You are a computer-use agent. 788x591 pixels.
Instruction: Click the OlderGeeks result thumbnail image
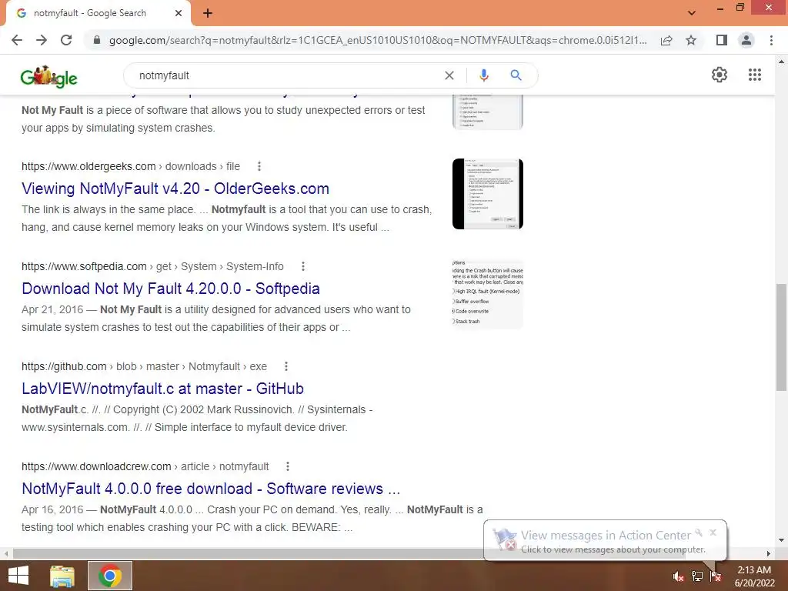487,194
